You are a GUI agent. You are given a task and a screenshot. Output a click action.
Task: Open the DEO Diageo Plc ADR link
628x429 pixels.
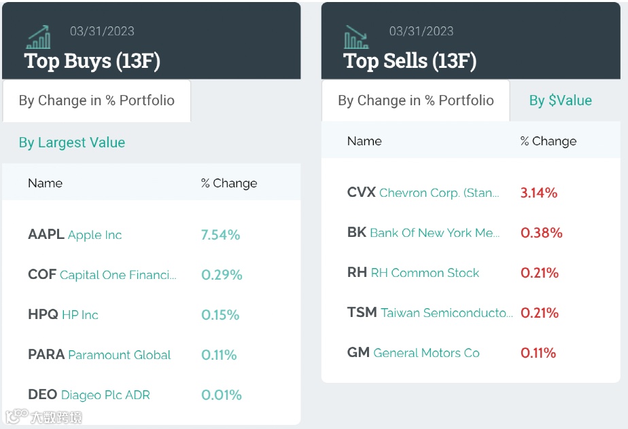tap(89, 394)
